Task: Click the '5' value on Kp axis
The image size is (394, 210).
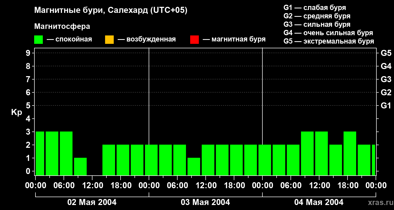Action: tap(29, 106)
